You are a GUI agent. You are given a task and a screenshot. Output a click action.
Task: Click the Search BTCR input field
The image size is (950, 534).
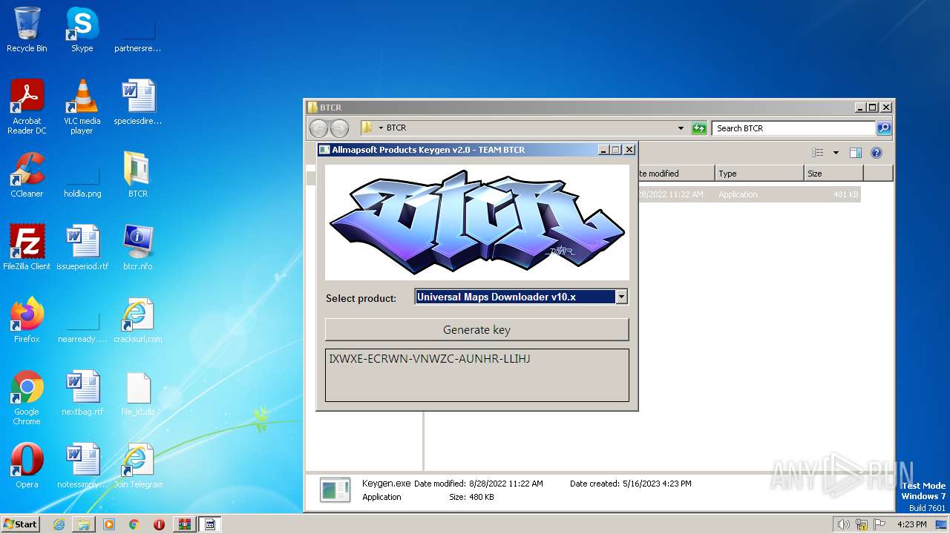(793, 128)
